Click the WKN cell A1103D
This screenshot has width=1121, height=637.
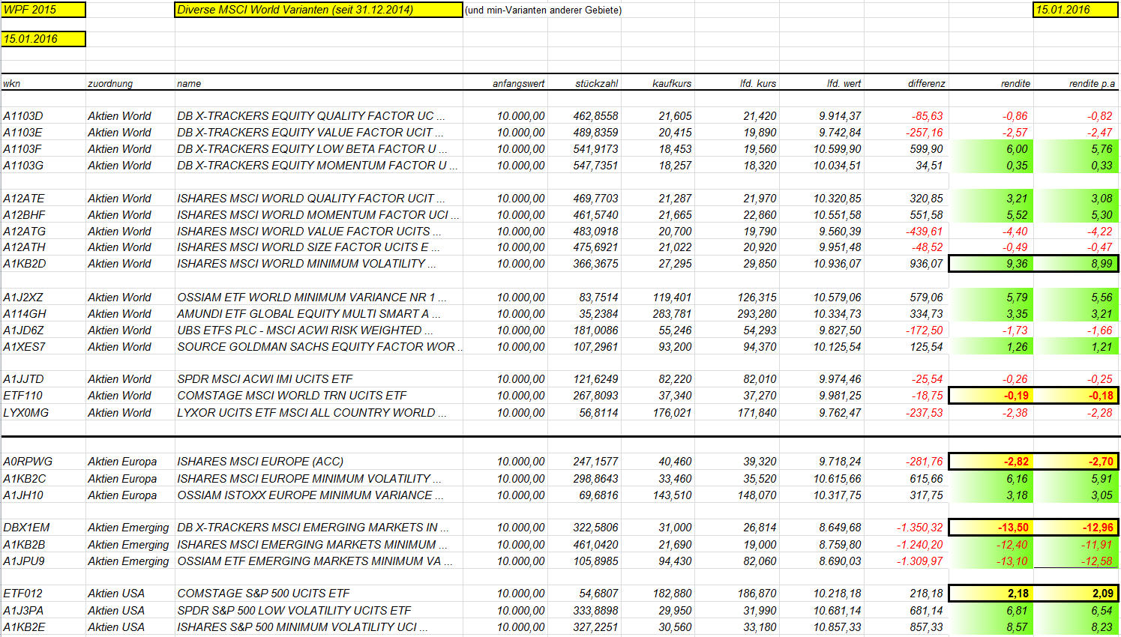click(23, 116)
